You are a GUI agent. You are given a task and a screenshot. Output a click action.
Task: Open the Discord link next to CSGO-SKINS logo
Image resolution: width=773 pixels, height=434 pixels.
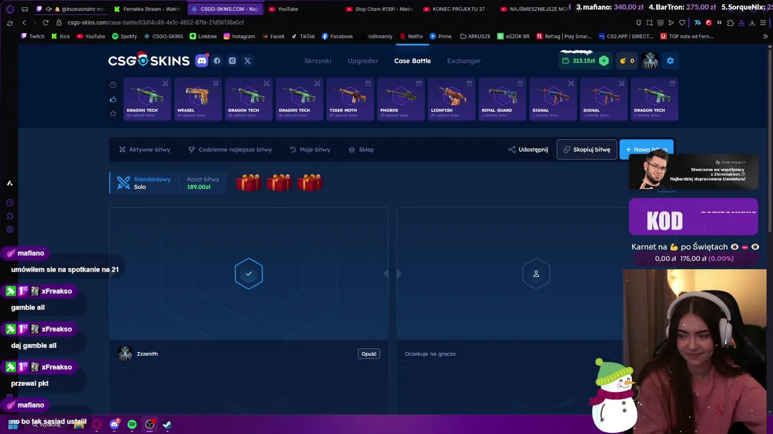click(202, 60)
